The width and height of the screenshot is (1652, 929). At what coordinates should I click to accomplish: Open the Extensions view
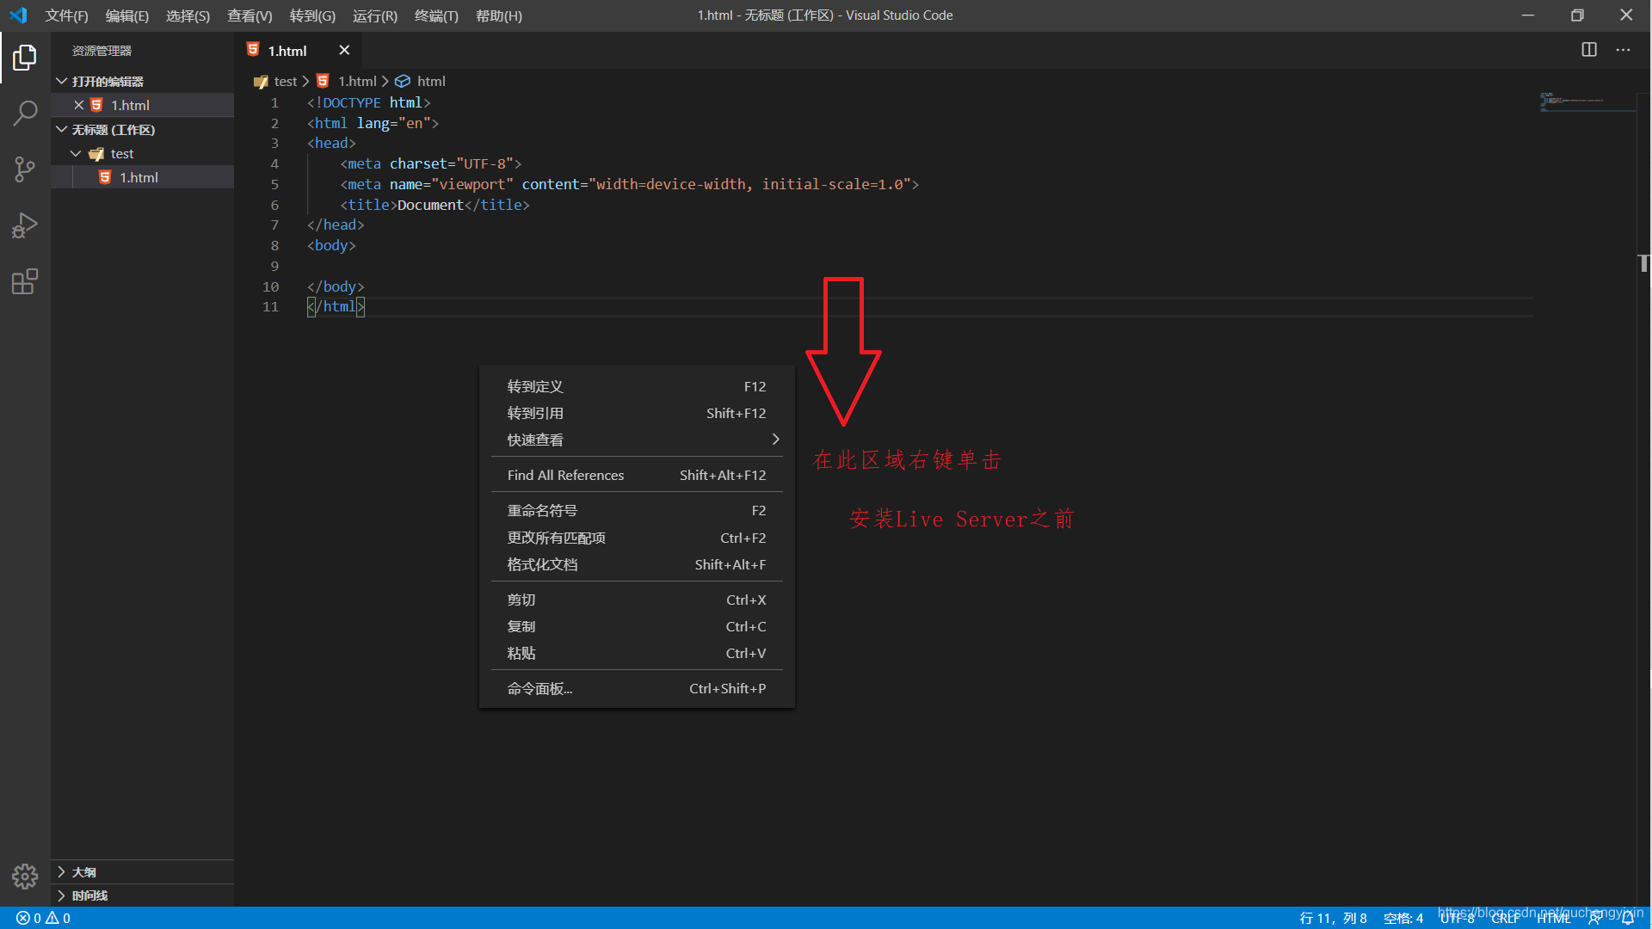[25, 281]
